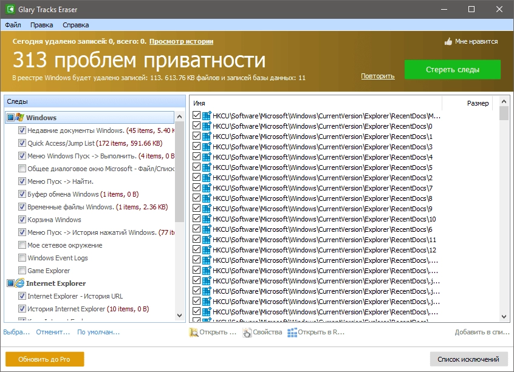Select "Меню Пуск -> Найти." tree item
The width and height of the screenshot is (514, 372).
pyautogui.click(x=60, y=181)
